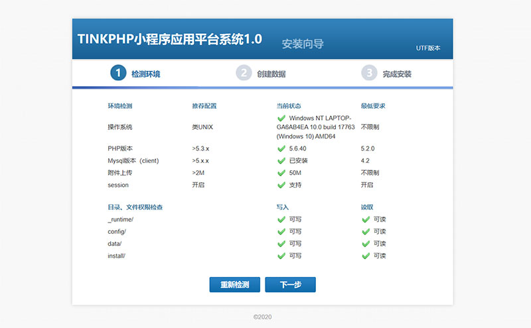Click green checkmark beside PHP version 5.6.40
Image resolution: width=531 pixels, height=328 pixels.
click(x=281, y=149)
